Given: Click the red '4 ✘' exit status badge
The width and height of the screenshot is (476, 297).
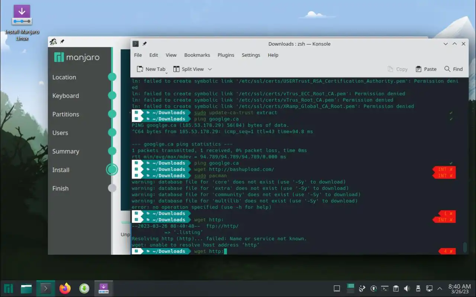Looking at the screenshot, I should (x=448, y=251).
